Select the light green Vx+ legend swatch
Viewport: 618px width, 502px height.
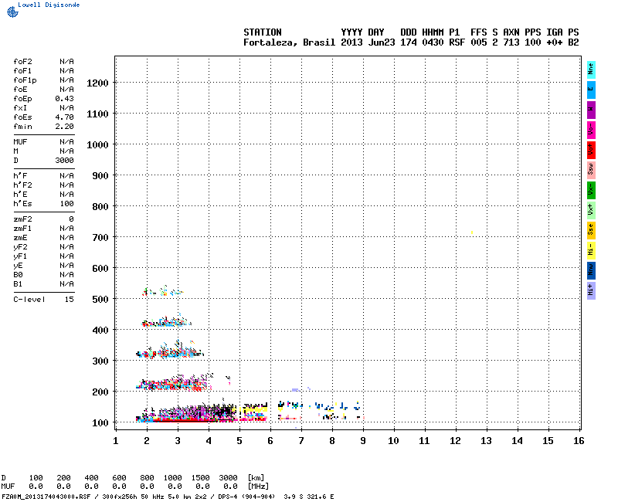[x=591, y=210]
